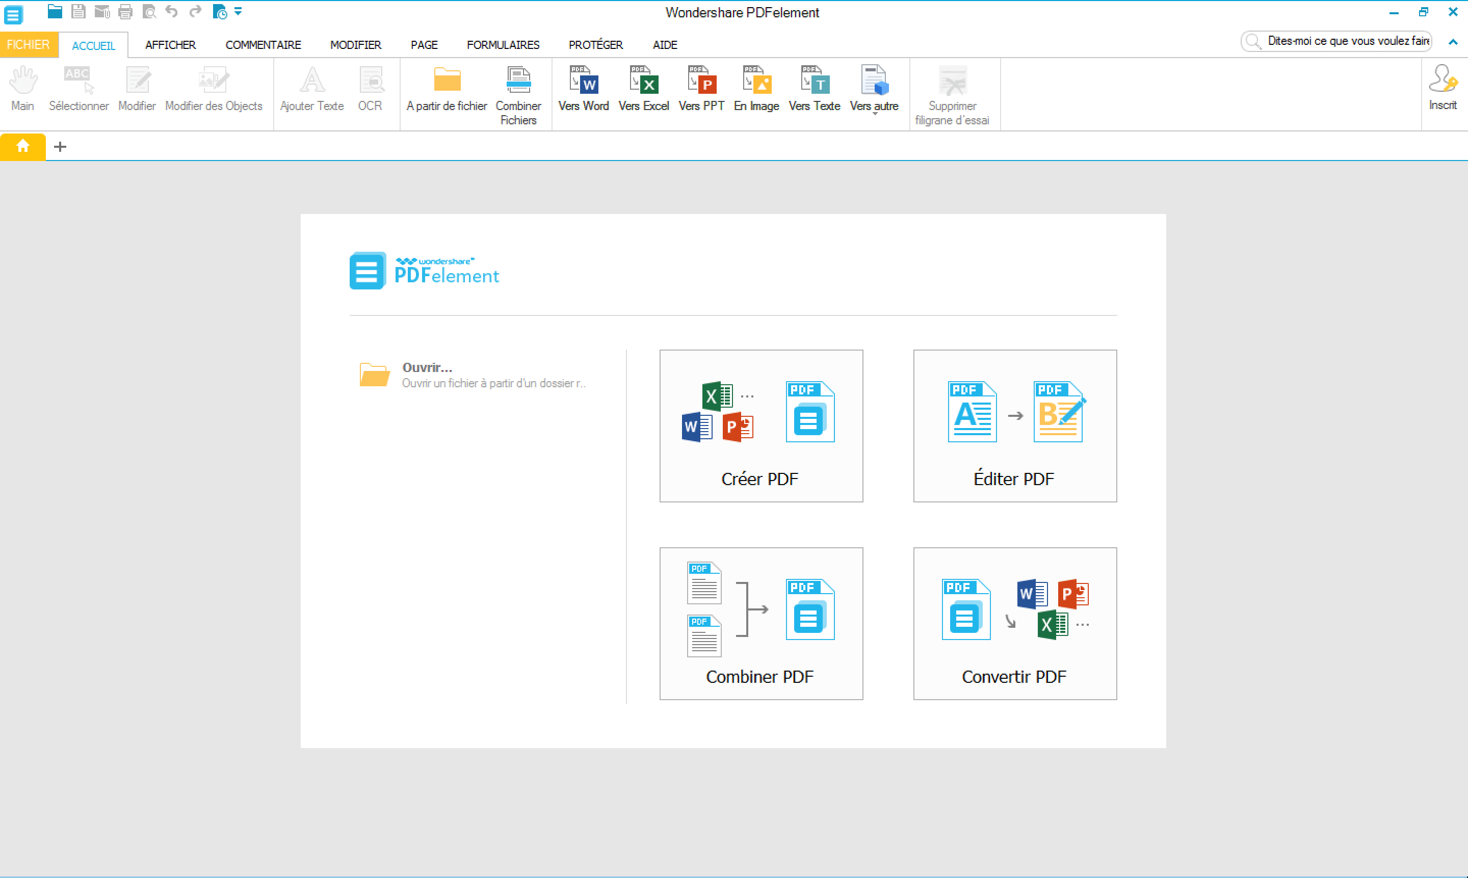Choose the Sélectionner text tool
This screenshot has height=878, width=1468.
point(78,89)
